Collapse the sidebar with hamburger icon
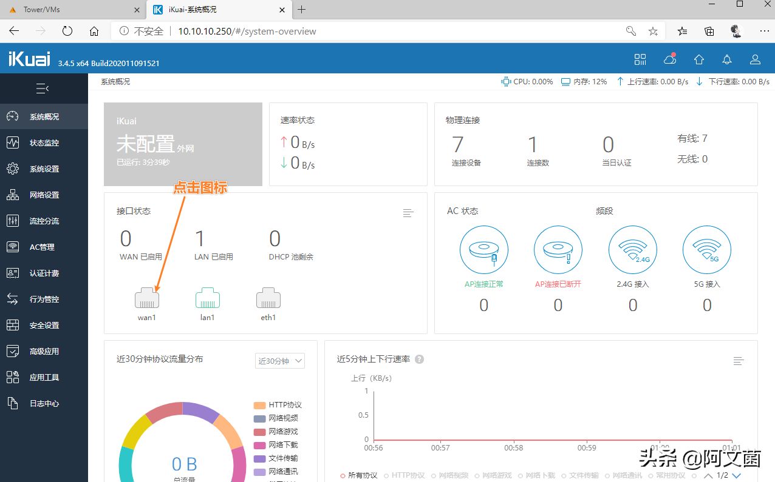This screenshot has height=482, width=775. pos(43,89)
